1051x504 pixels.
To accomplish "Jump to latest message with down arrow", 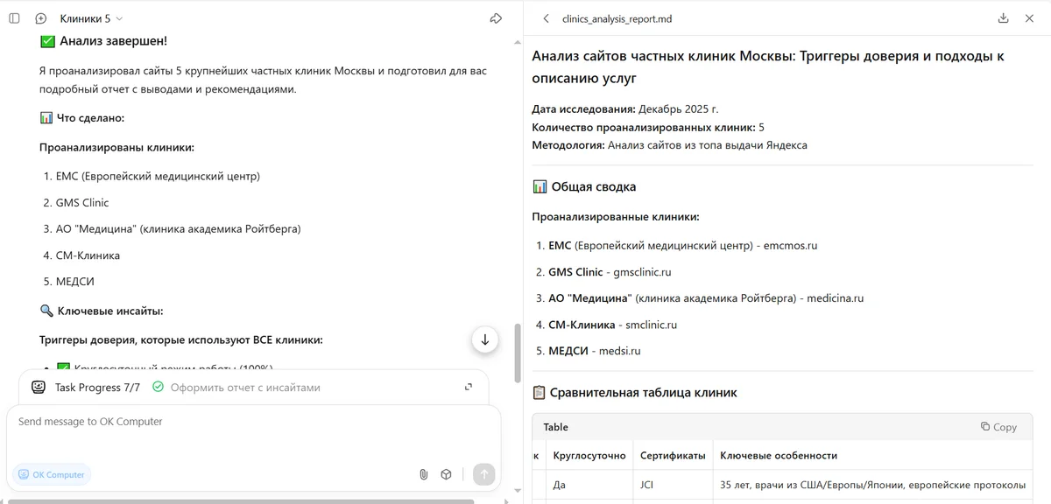I will click(485, 340).
